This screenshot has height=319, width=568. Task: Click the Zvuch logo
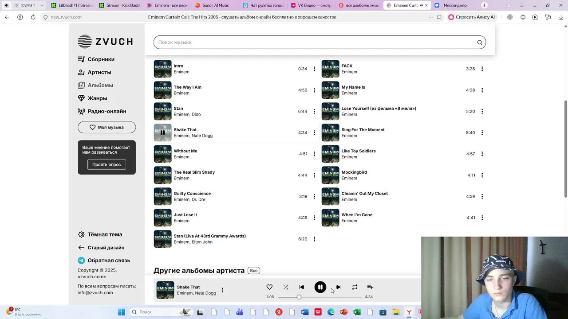(105, 41)
